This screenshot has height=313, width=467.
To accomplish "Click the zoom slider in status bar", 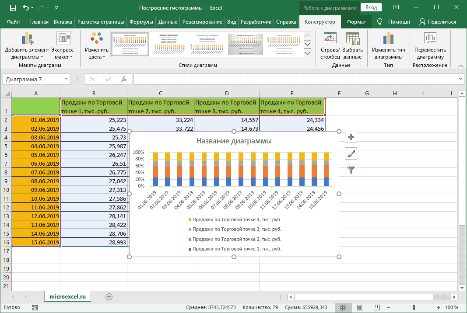I will tap(414, 307).
